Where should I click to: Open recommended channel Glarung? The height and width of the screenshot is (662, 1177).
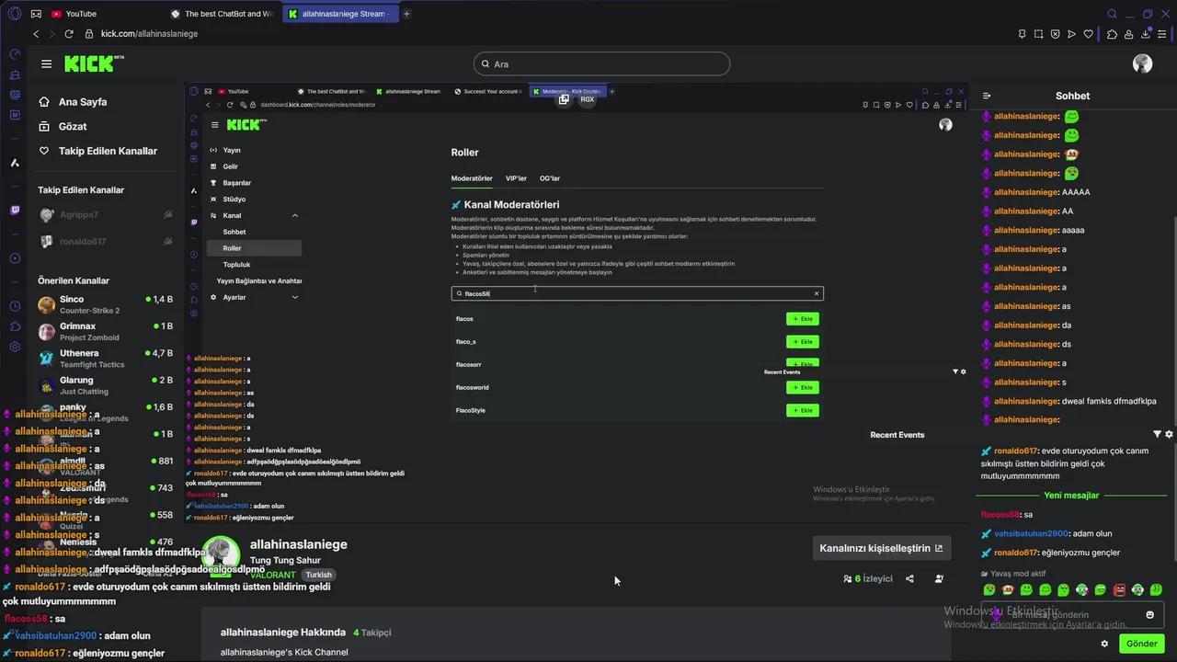(106, 385)
